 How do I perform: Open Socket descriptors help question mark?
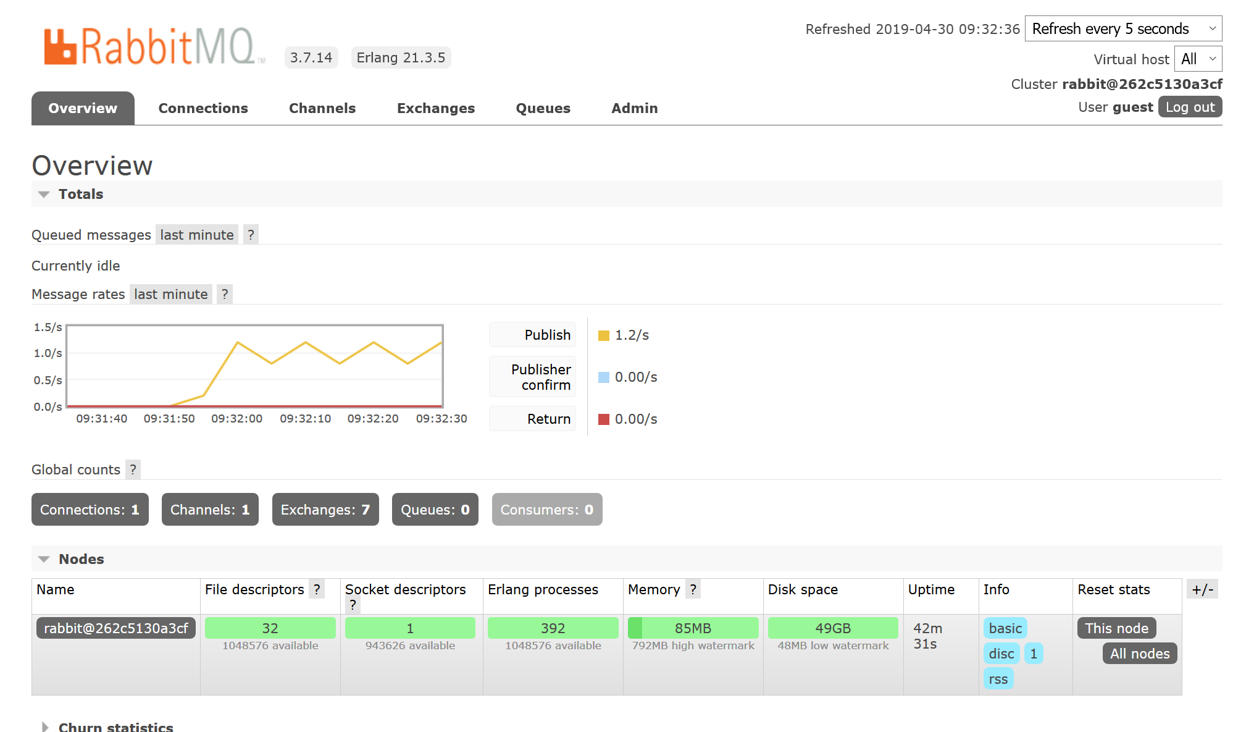353,605
